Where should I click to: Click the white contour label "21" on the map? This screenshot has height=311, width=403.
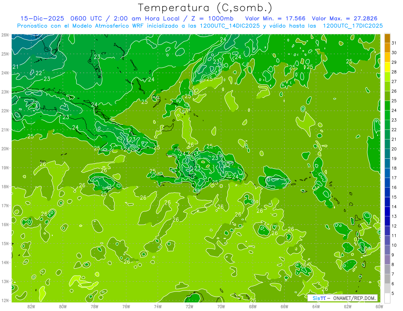tap(15, 67)
